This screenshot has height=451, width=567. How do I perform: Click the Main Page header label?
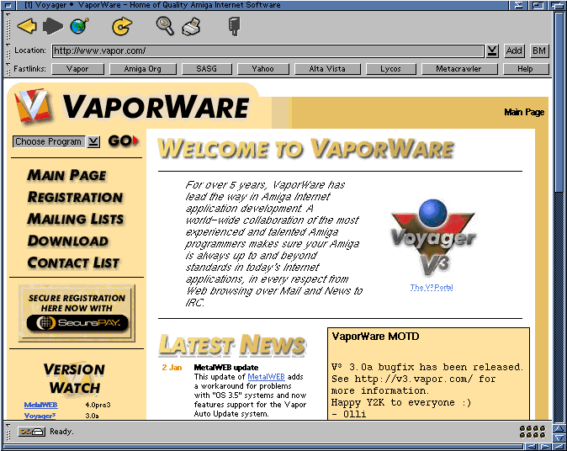click(524, 112)
